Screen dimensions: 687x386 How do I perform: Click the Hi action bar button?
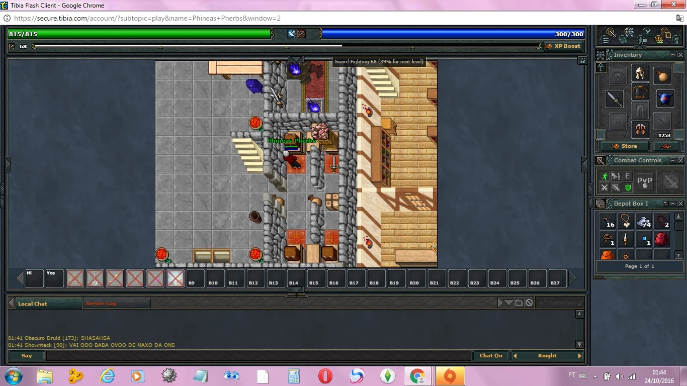coord(35,278)
